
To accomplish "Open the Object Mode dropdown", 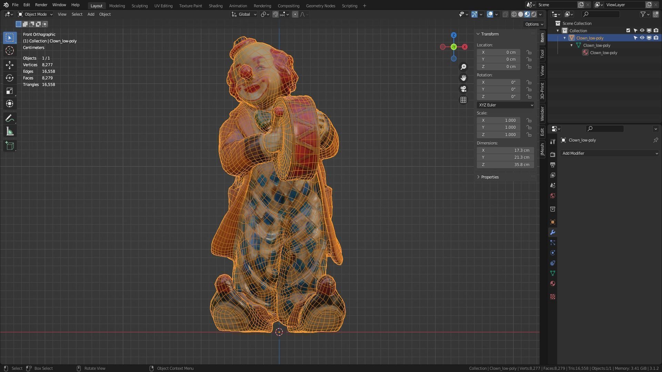I will point(36,14).
